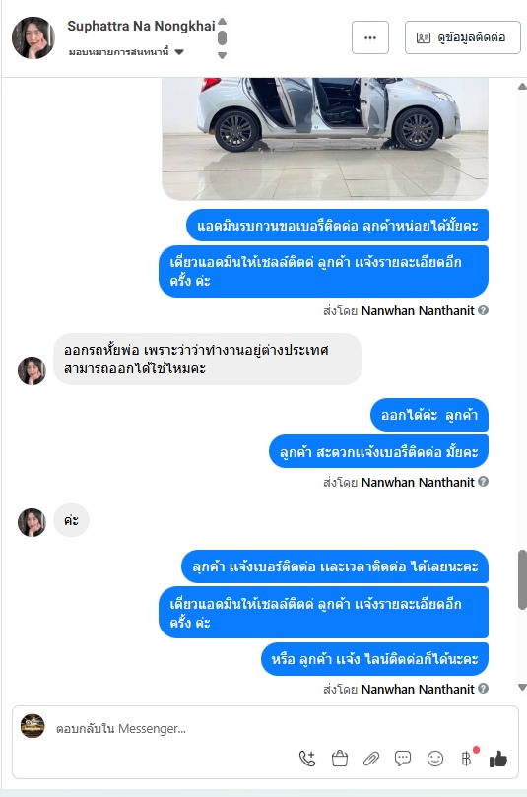This screenshot has height=797, width=527.
Task: Open the silver car photo
Action: pos(325,139)
